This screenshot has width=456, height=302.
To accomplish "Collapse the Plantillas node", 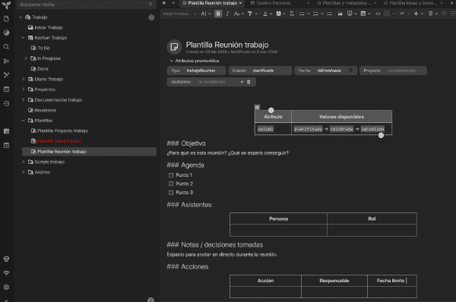I will tap(24, 121).
